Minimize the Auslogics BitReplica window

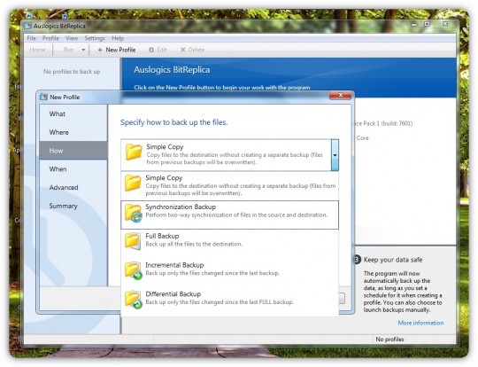pos(414,24)
